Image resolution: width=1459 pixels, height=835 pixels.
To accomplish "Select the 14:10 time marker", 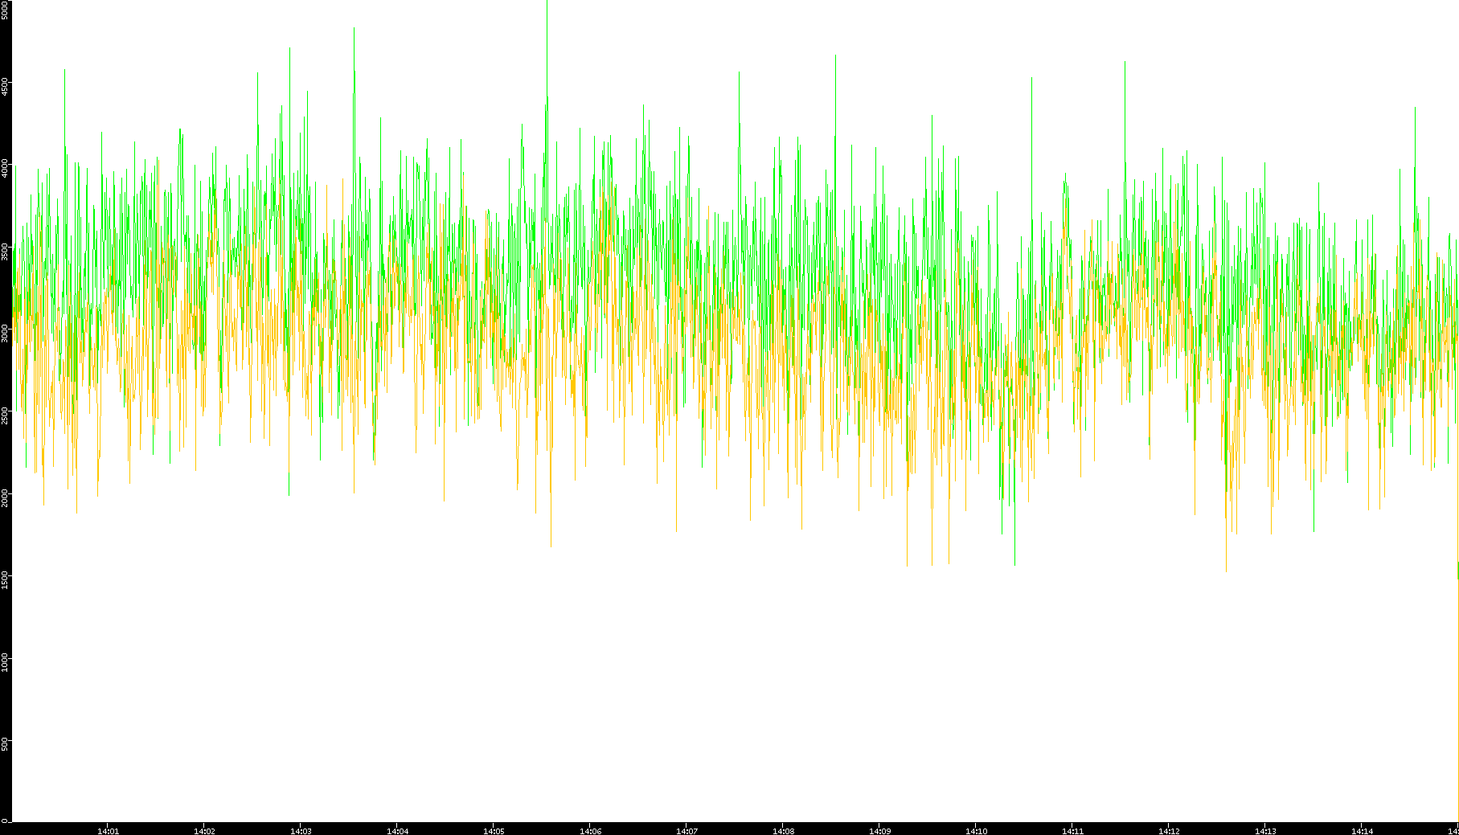I will point(976,830).
